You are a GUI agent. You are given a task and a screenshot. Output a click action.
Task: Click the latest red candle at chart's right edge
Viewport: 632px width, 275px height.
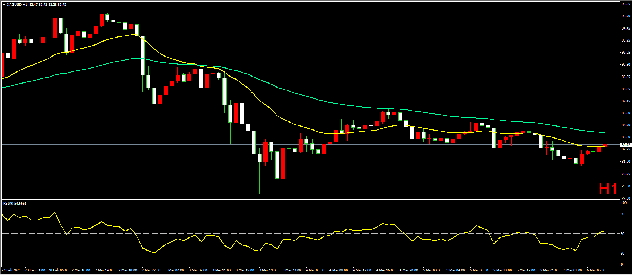(605, 146)
